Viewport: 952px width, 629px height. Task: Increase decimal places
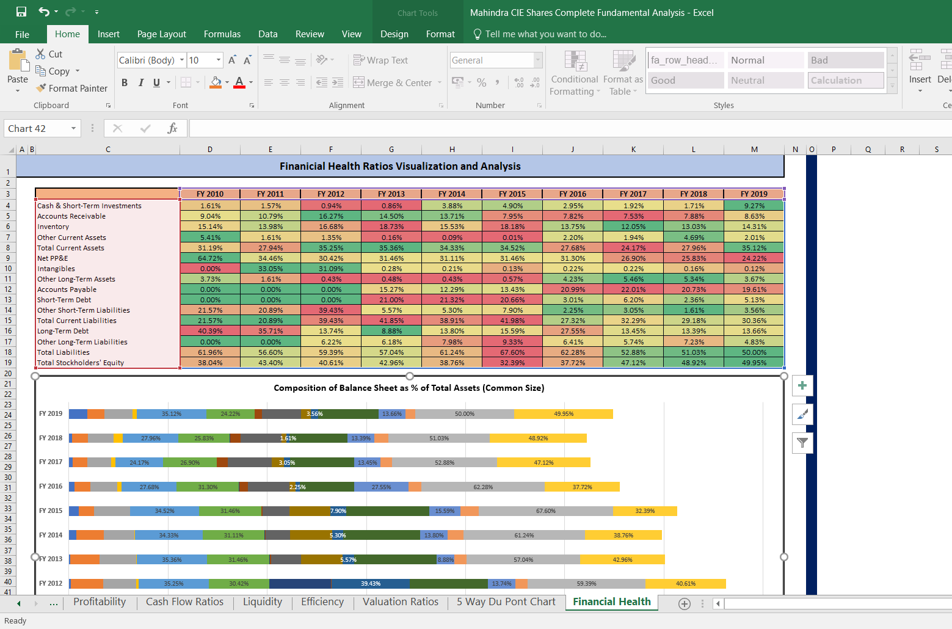(519, 82)
